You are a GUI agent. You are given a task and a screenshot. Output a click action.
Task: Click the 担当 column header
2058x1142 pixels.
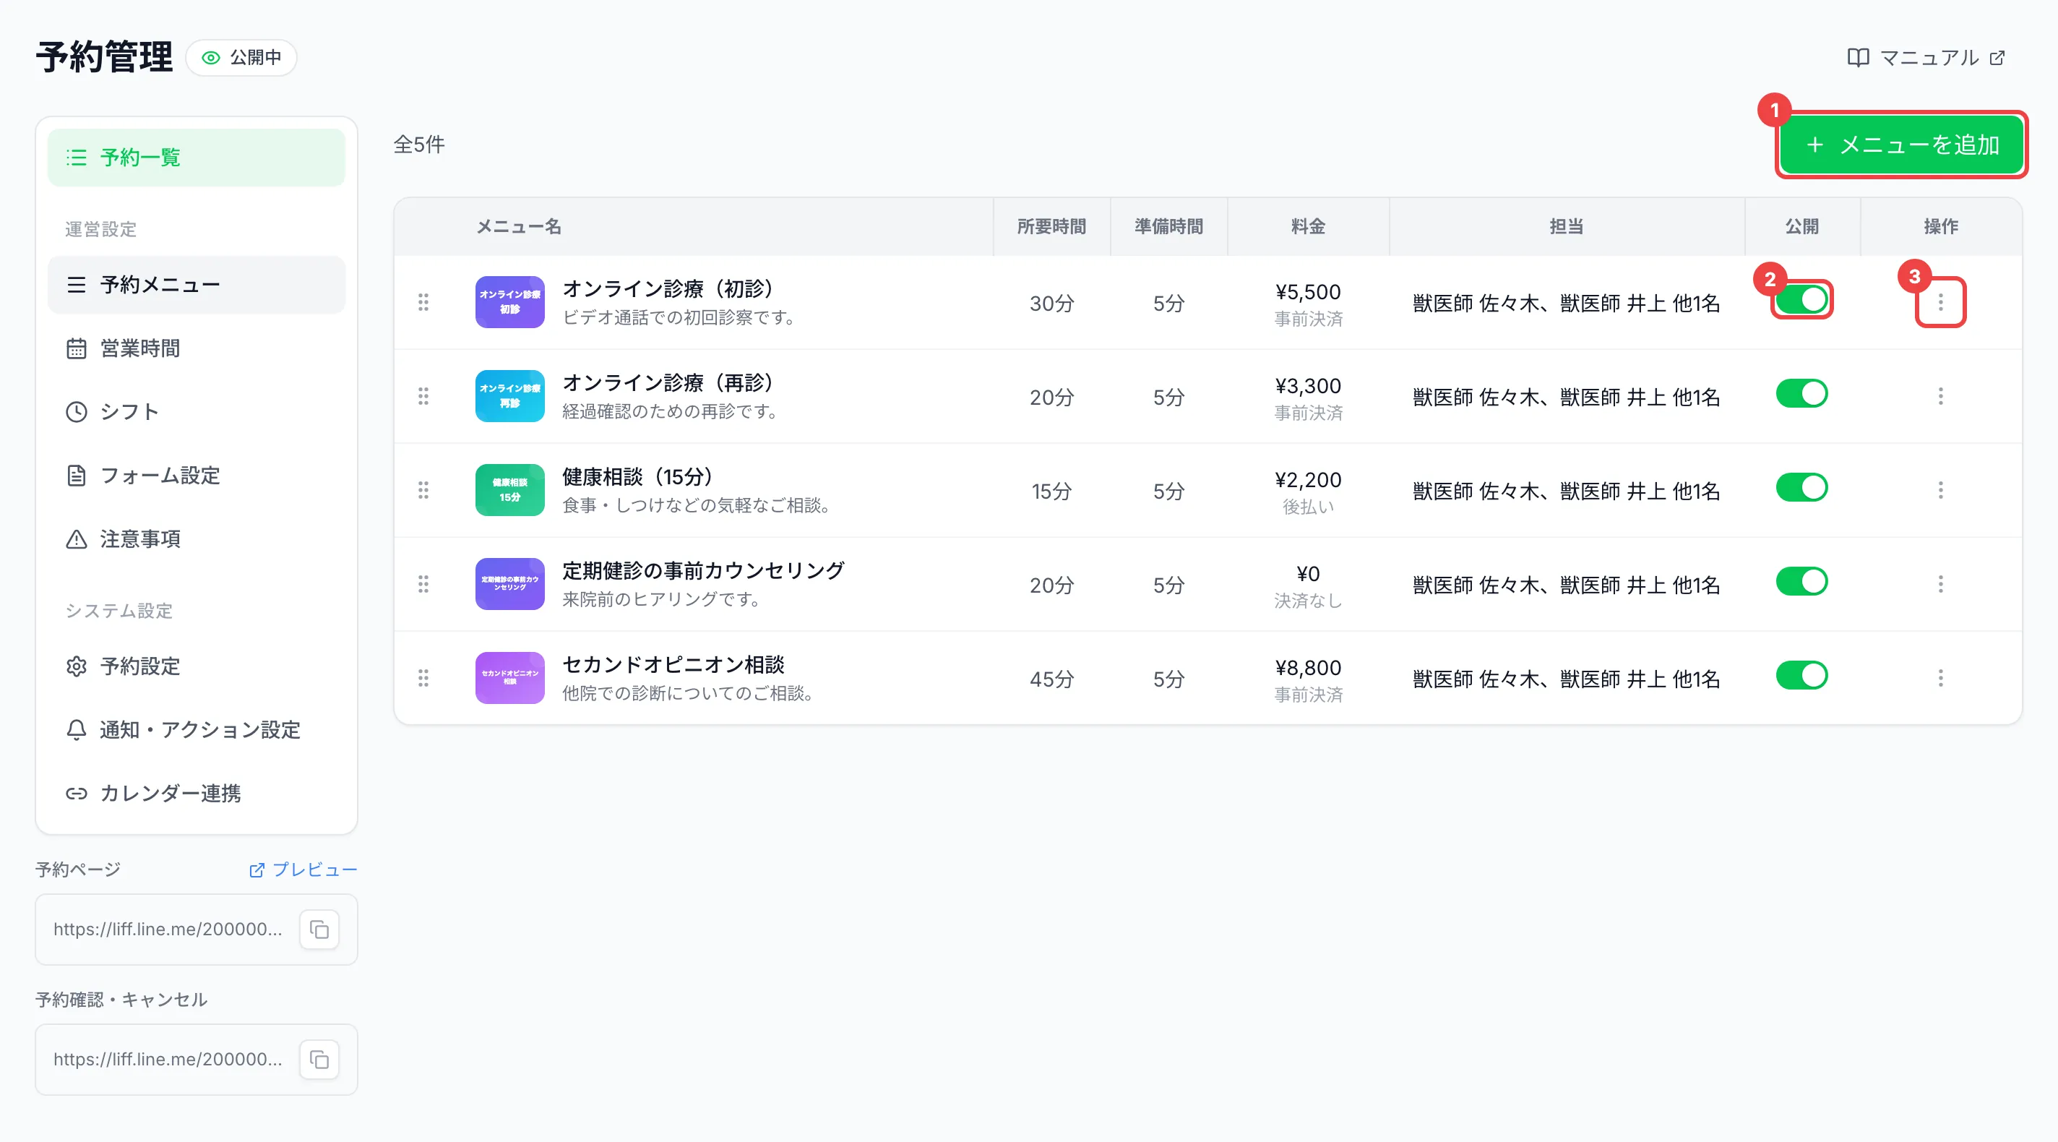click(1566, 227)
